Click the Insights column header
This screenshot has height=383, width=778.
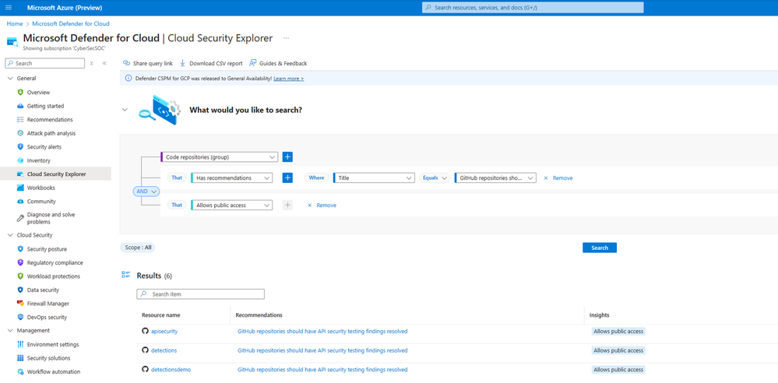(x=600, y=315)
